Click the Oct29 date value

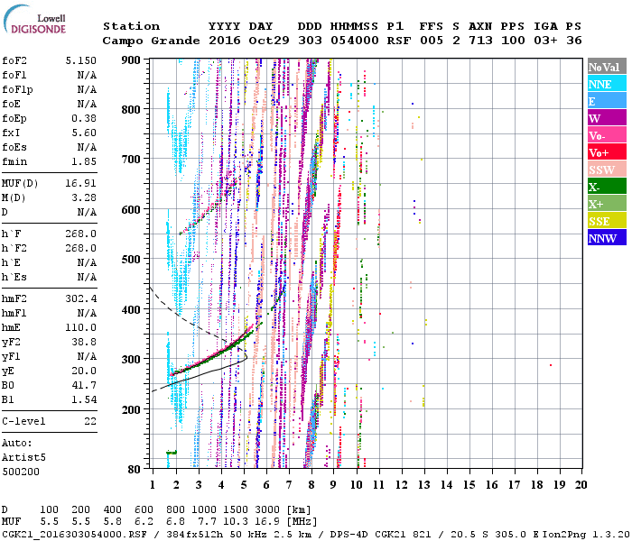pos(269,41)
